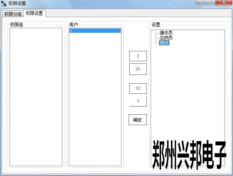Click the single left arrow < button
Screen dimensions: 233x176
point(138,101)
